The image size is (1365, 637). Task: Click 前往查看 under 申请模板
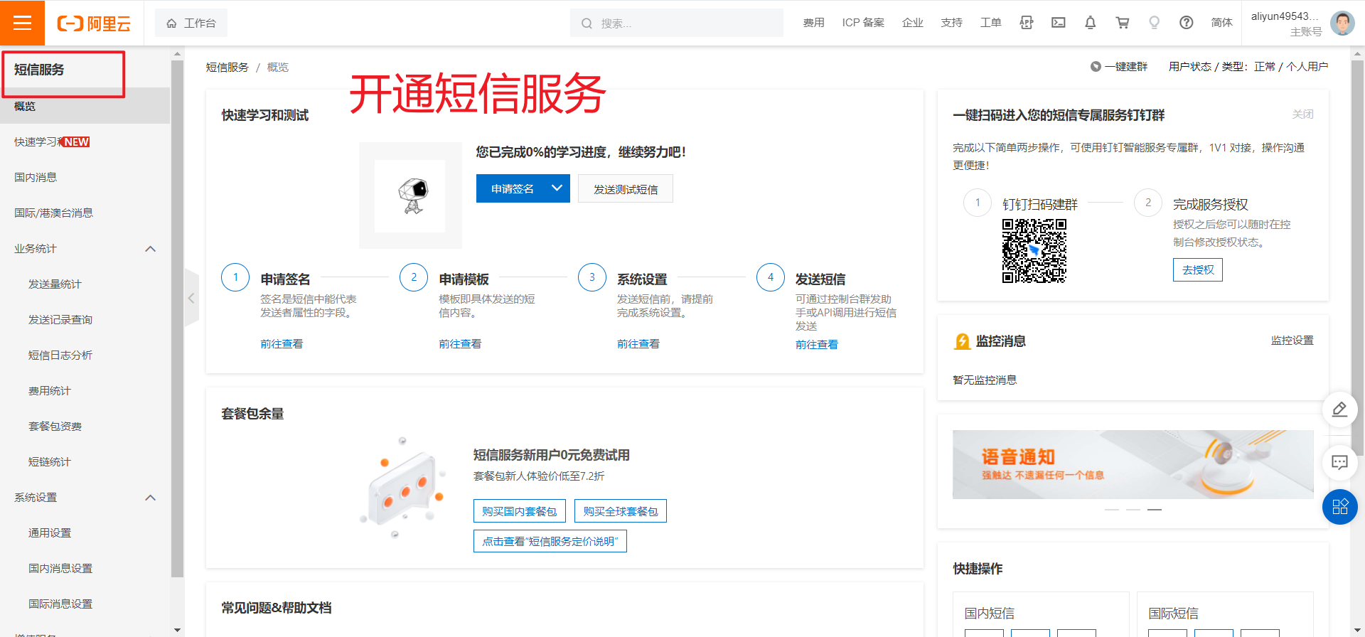click(x=460, y=343)
